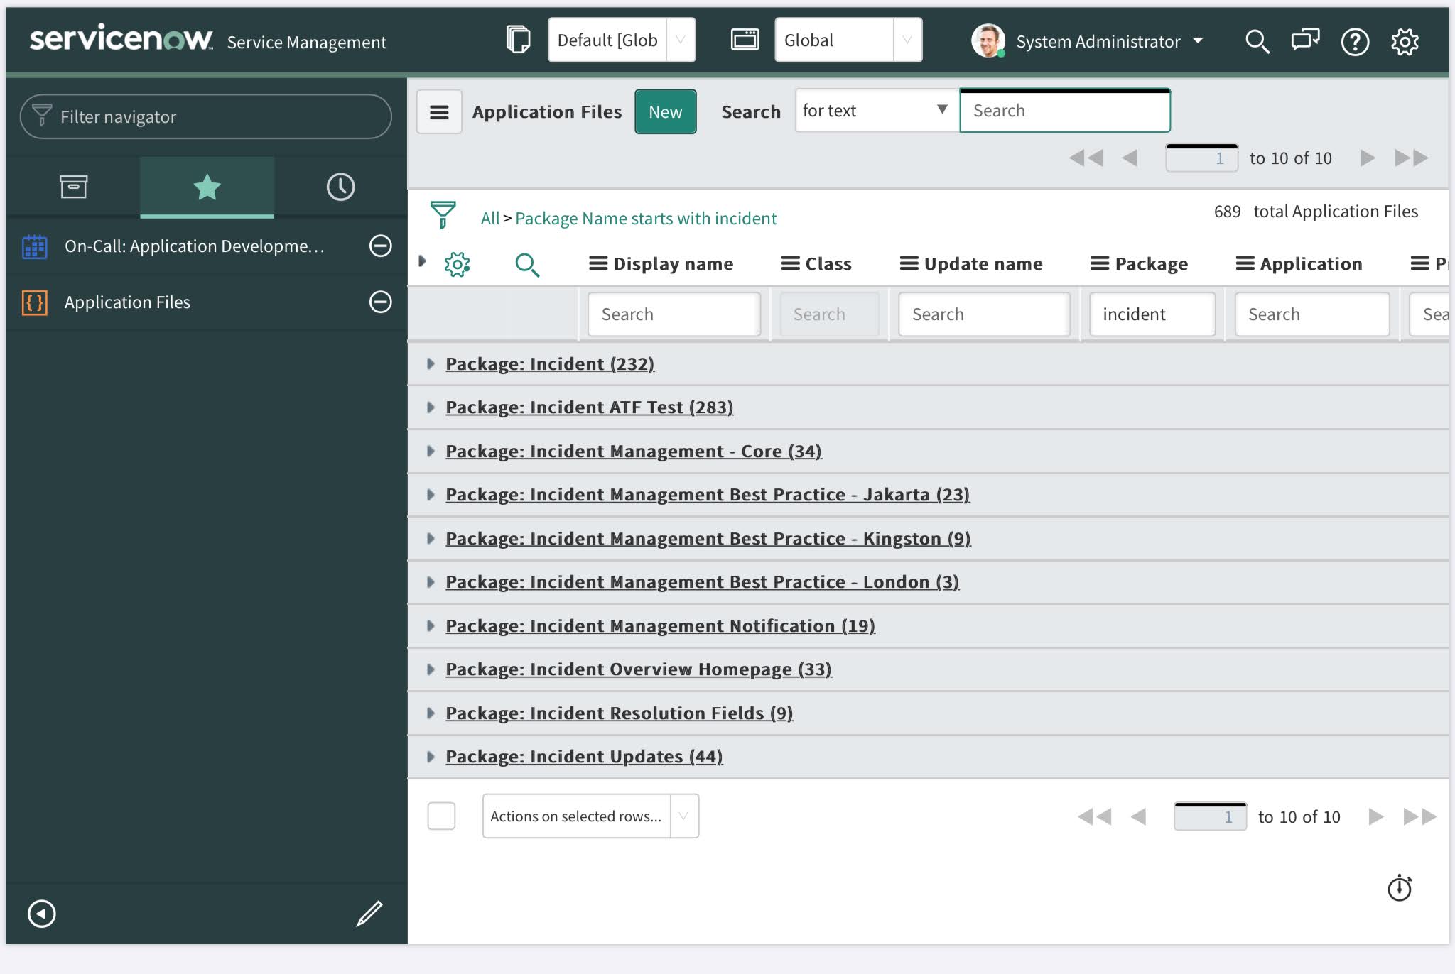The image size is (1455, 974).
Task: Open the list controls hamburger menu
Action: pos(438,111)
